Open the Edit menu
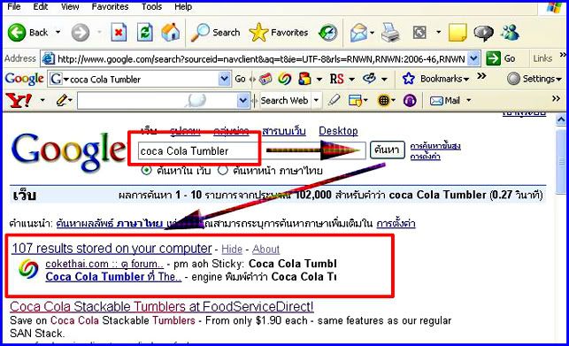 click(41, 6)
